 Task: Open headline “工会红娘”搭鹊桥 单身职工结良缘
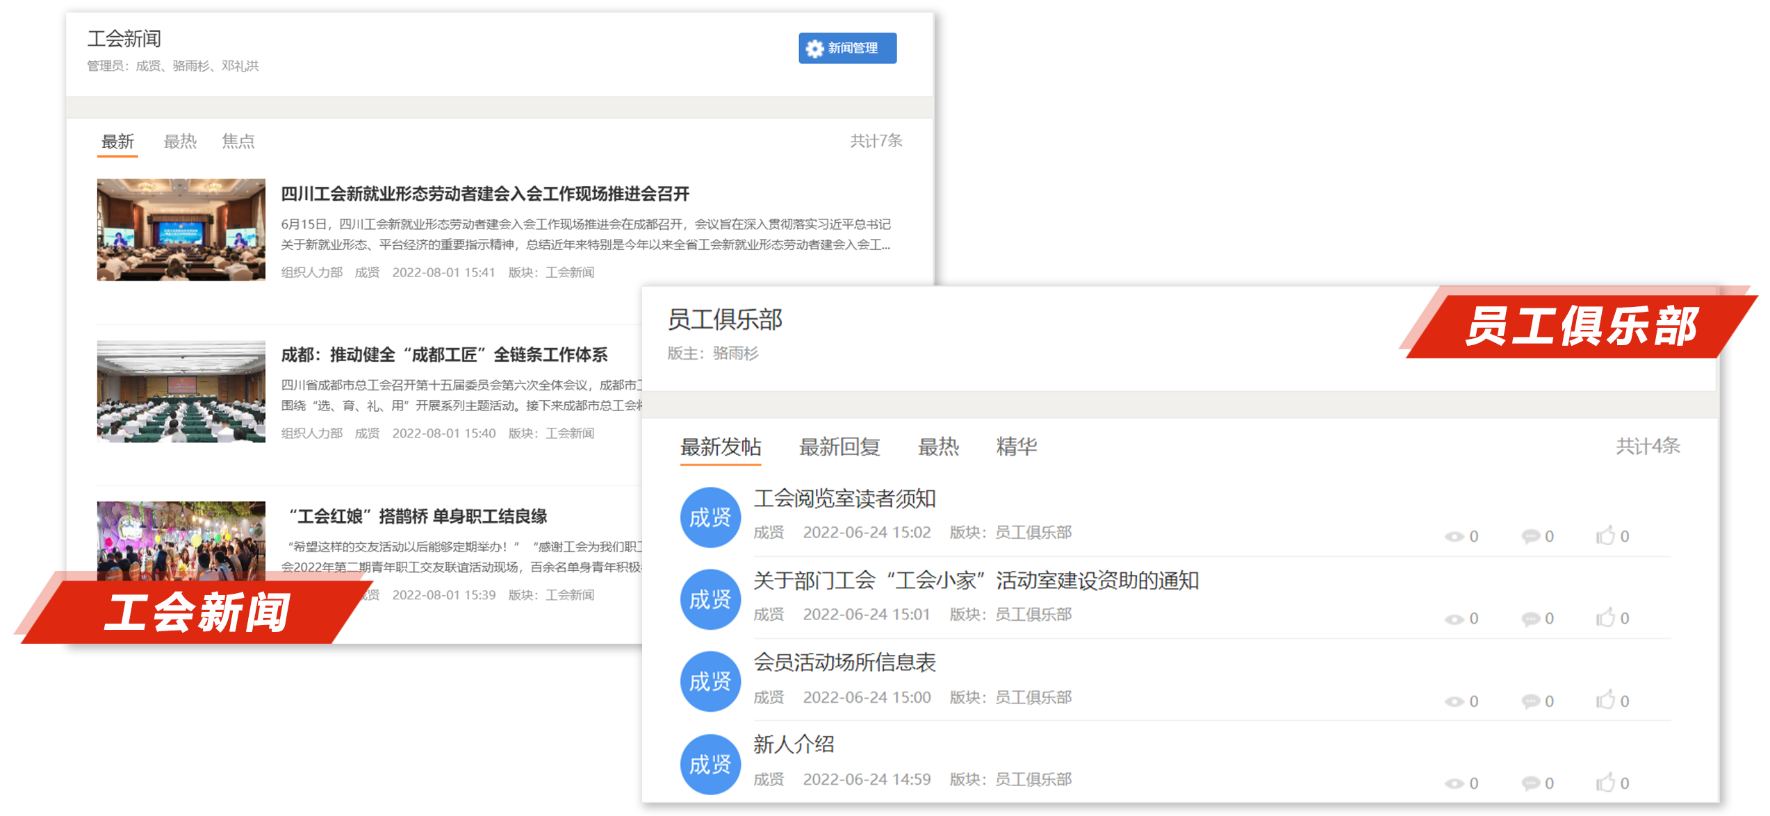pos(418,516)
